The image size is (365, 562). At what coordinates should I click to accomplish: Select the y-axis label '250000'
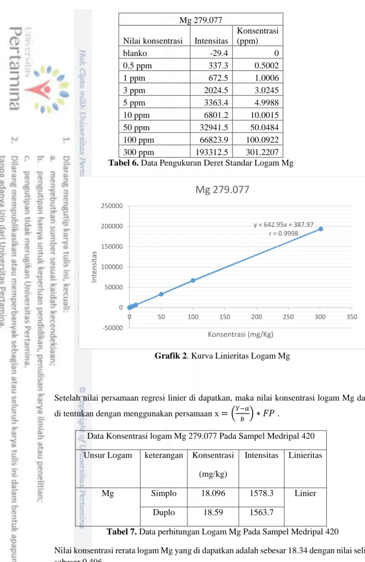[x=112, y=206]
